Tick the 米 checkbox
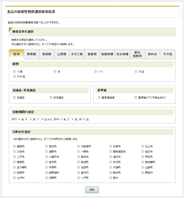This screenshot has width=184, height=198. [x=55, y=72]
